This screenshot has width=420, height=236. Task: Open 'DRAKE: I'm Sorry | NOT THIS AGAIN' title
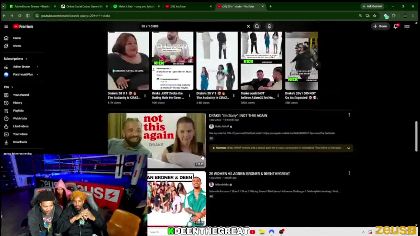coord(238,115)
